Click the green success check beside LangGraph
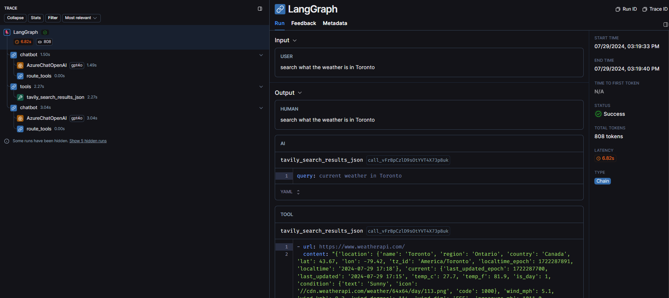Viewport: 669px width, 298px height. coord(45,32)
